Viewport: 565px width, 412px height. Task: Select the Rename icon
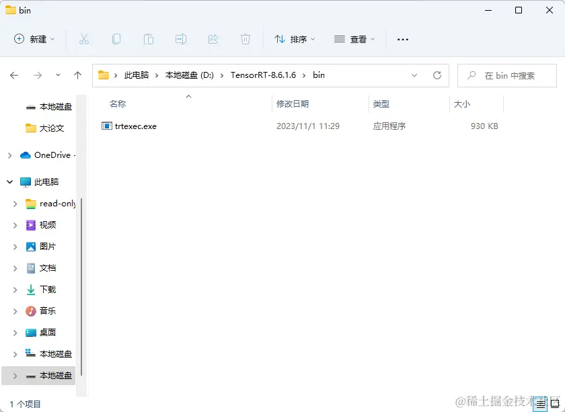[x=181, y=40]
